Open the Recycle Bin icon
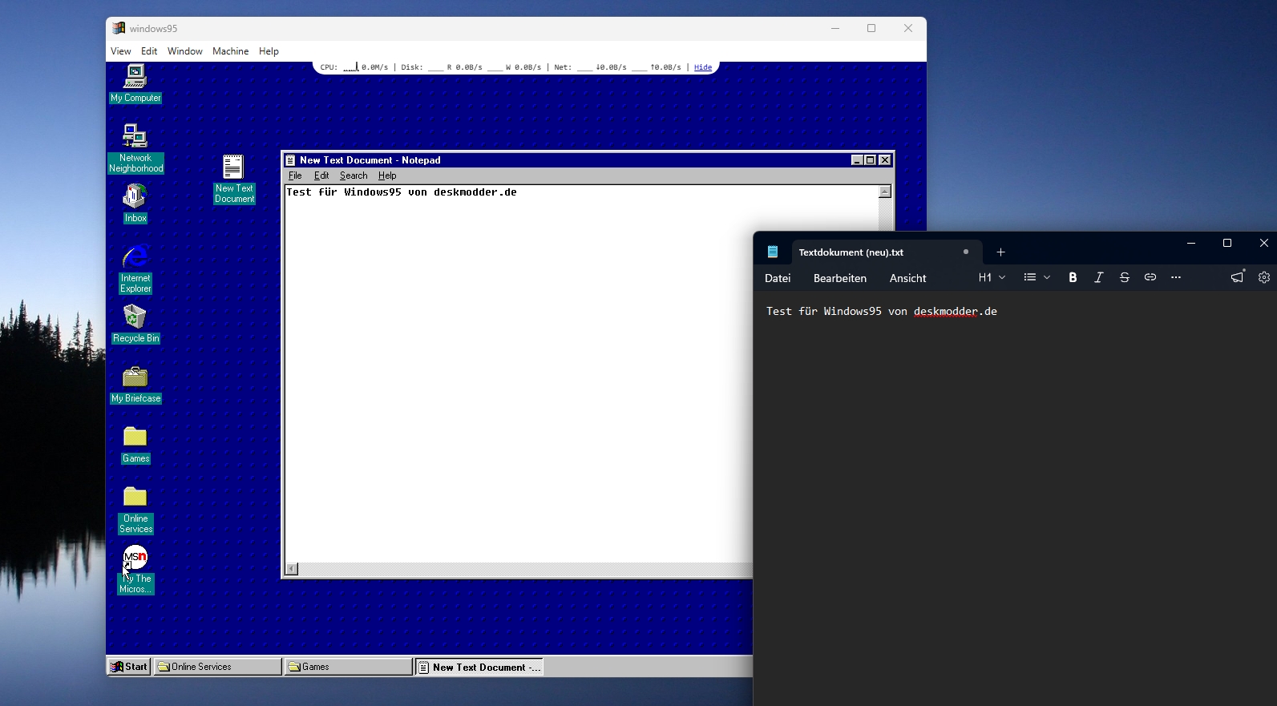This screenshot has width=1277, height=706. point(135,318)
